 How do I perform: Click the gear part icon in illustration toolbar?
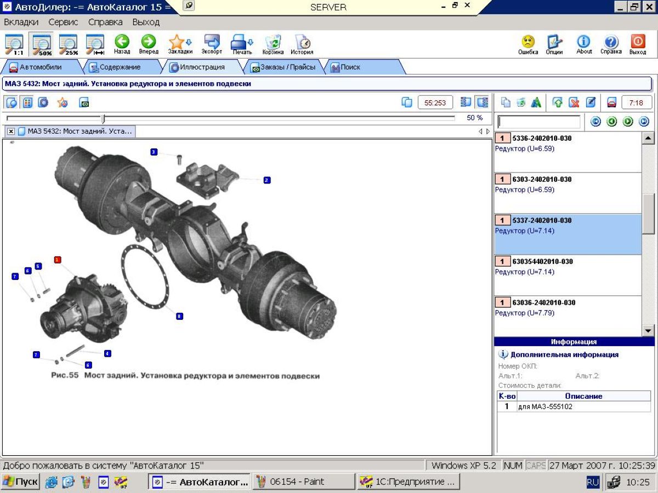[x=43, y=102]
